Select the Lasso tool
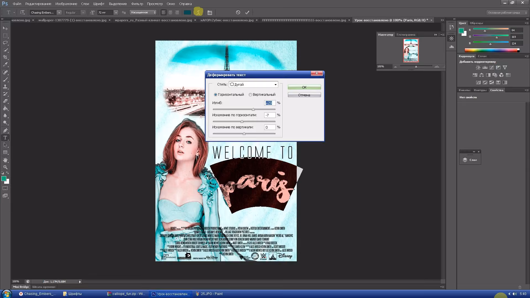 pos(5,43)
